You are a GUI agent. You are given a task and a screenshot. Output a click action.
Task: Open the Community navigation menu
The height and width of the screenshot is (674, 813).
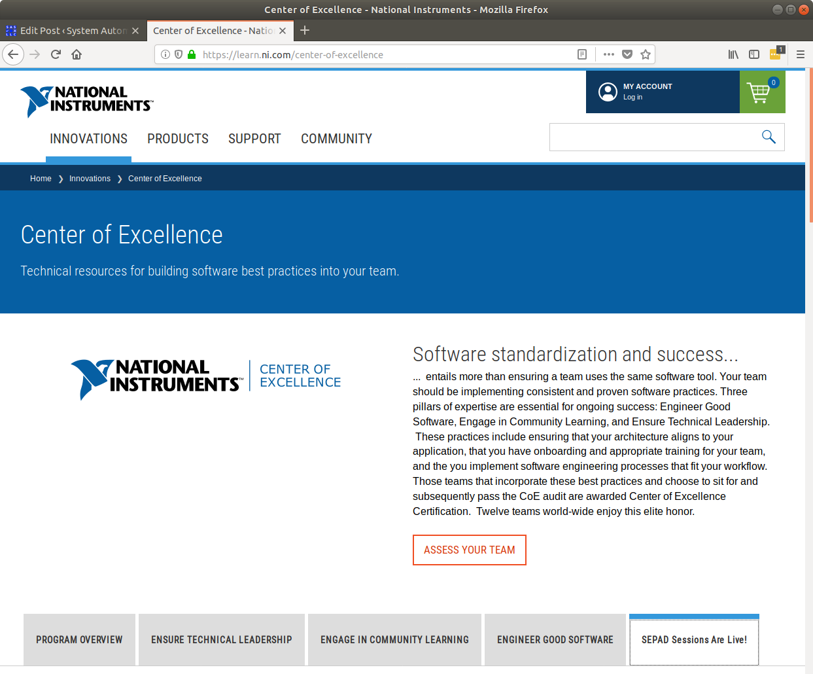click(336, 139)
